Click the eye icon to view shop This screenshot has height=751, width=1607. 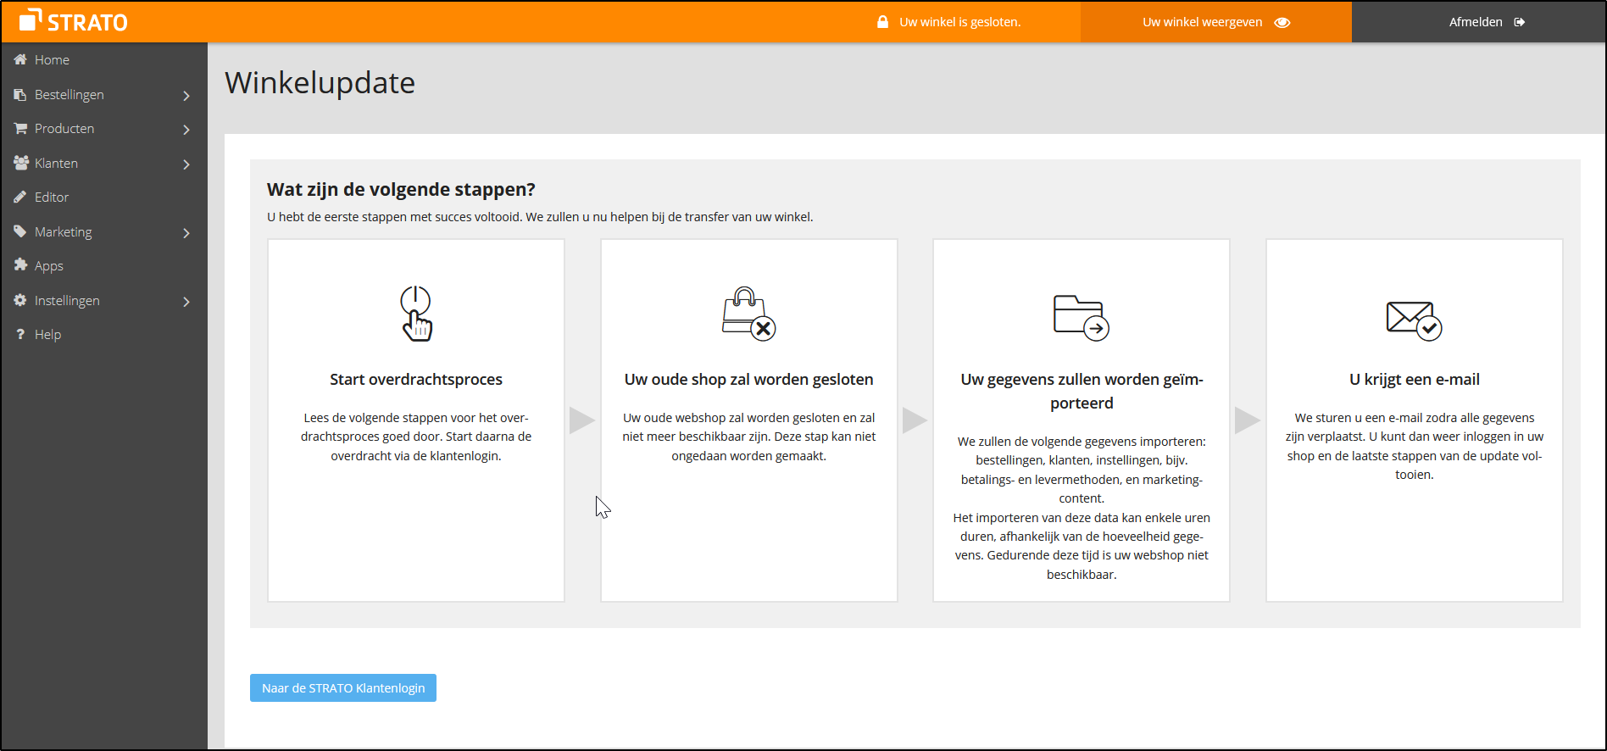click(x=1282, y=22)
